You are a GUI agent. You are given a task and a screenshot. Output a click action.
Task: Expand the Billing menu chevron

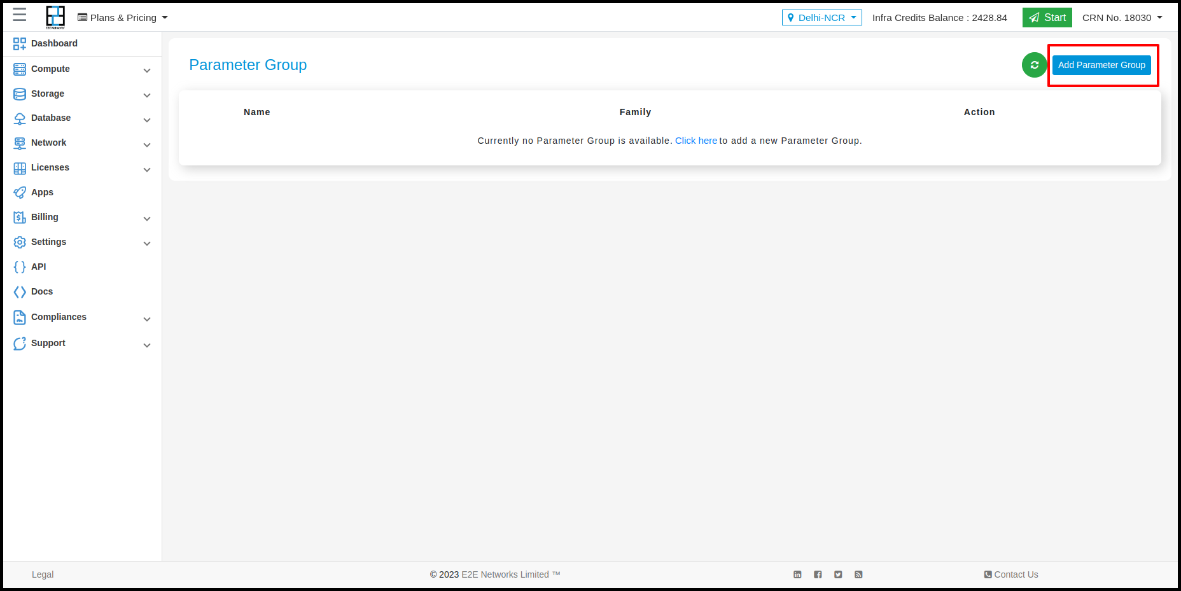(x=147, y=219)
